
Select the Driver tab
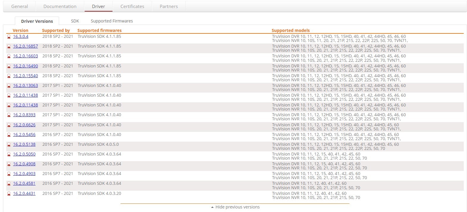pyautogui.click(x=99, y=6)
